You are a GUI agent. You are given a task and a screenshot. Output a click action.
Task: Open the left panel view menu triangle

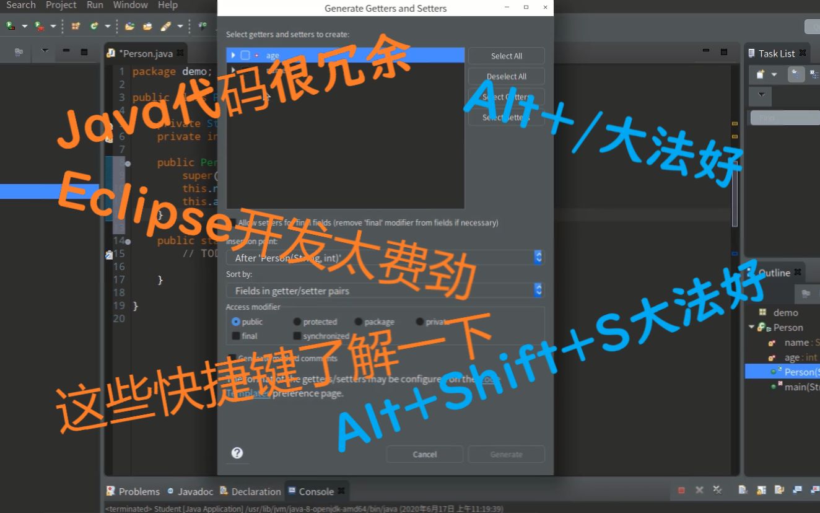click(x=45, y=51)
